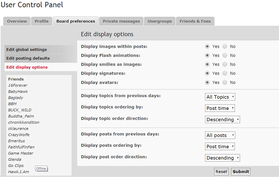Go to the Friends & Foes tab

click(195, 21)
